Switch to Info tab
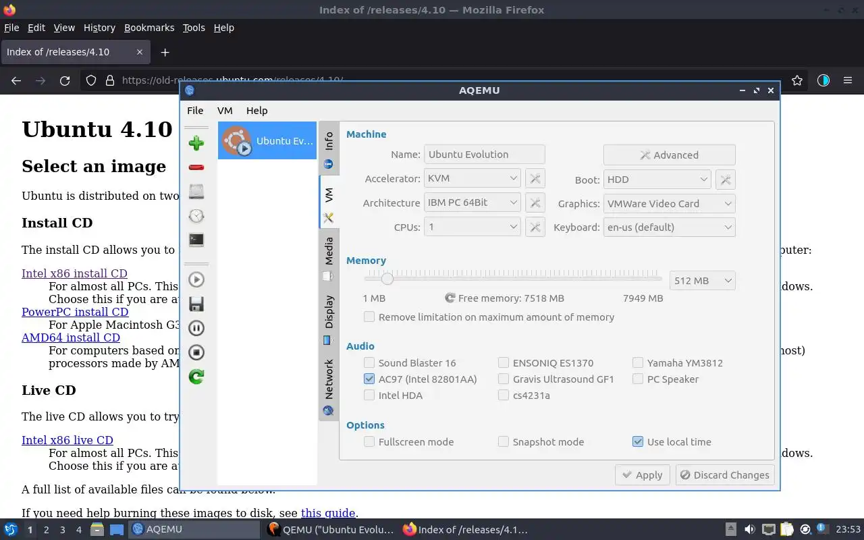864x540 pixels. (x=329, y=148)
